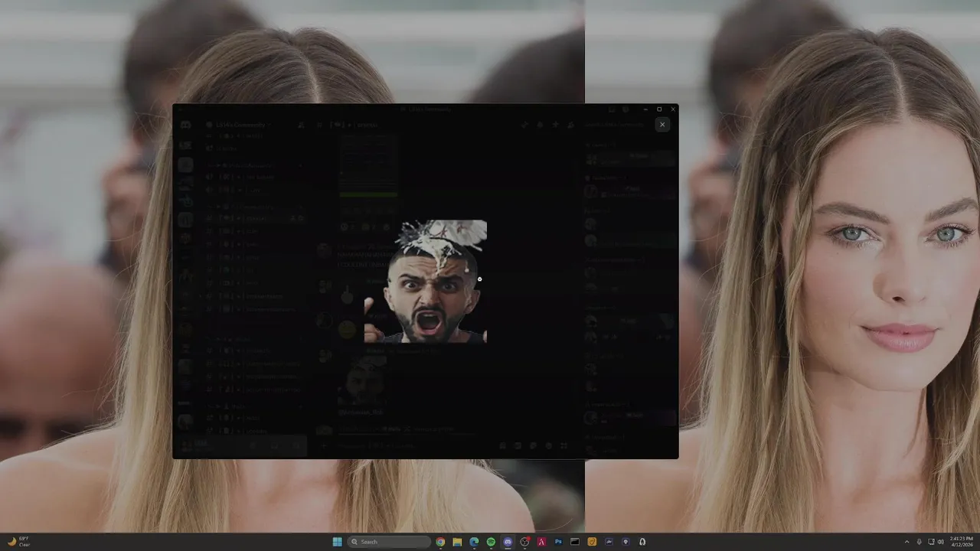Open the volume control in system tray

pos(941,542)
